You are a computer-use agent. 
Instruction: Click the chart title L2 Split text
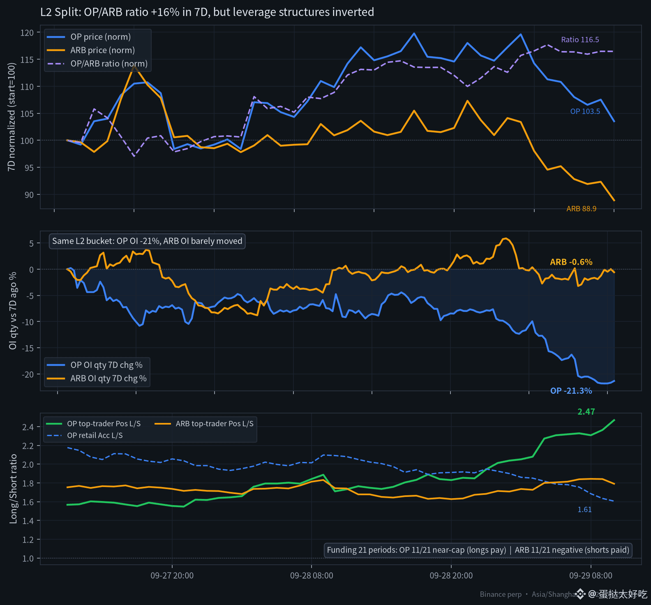207,12
